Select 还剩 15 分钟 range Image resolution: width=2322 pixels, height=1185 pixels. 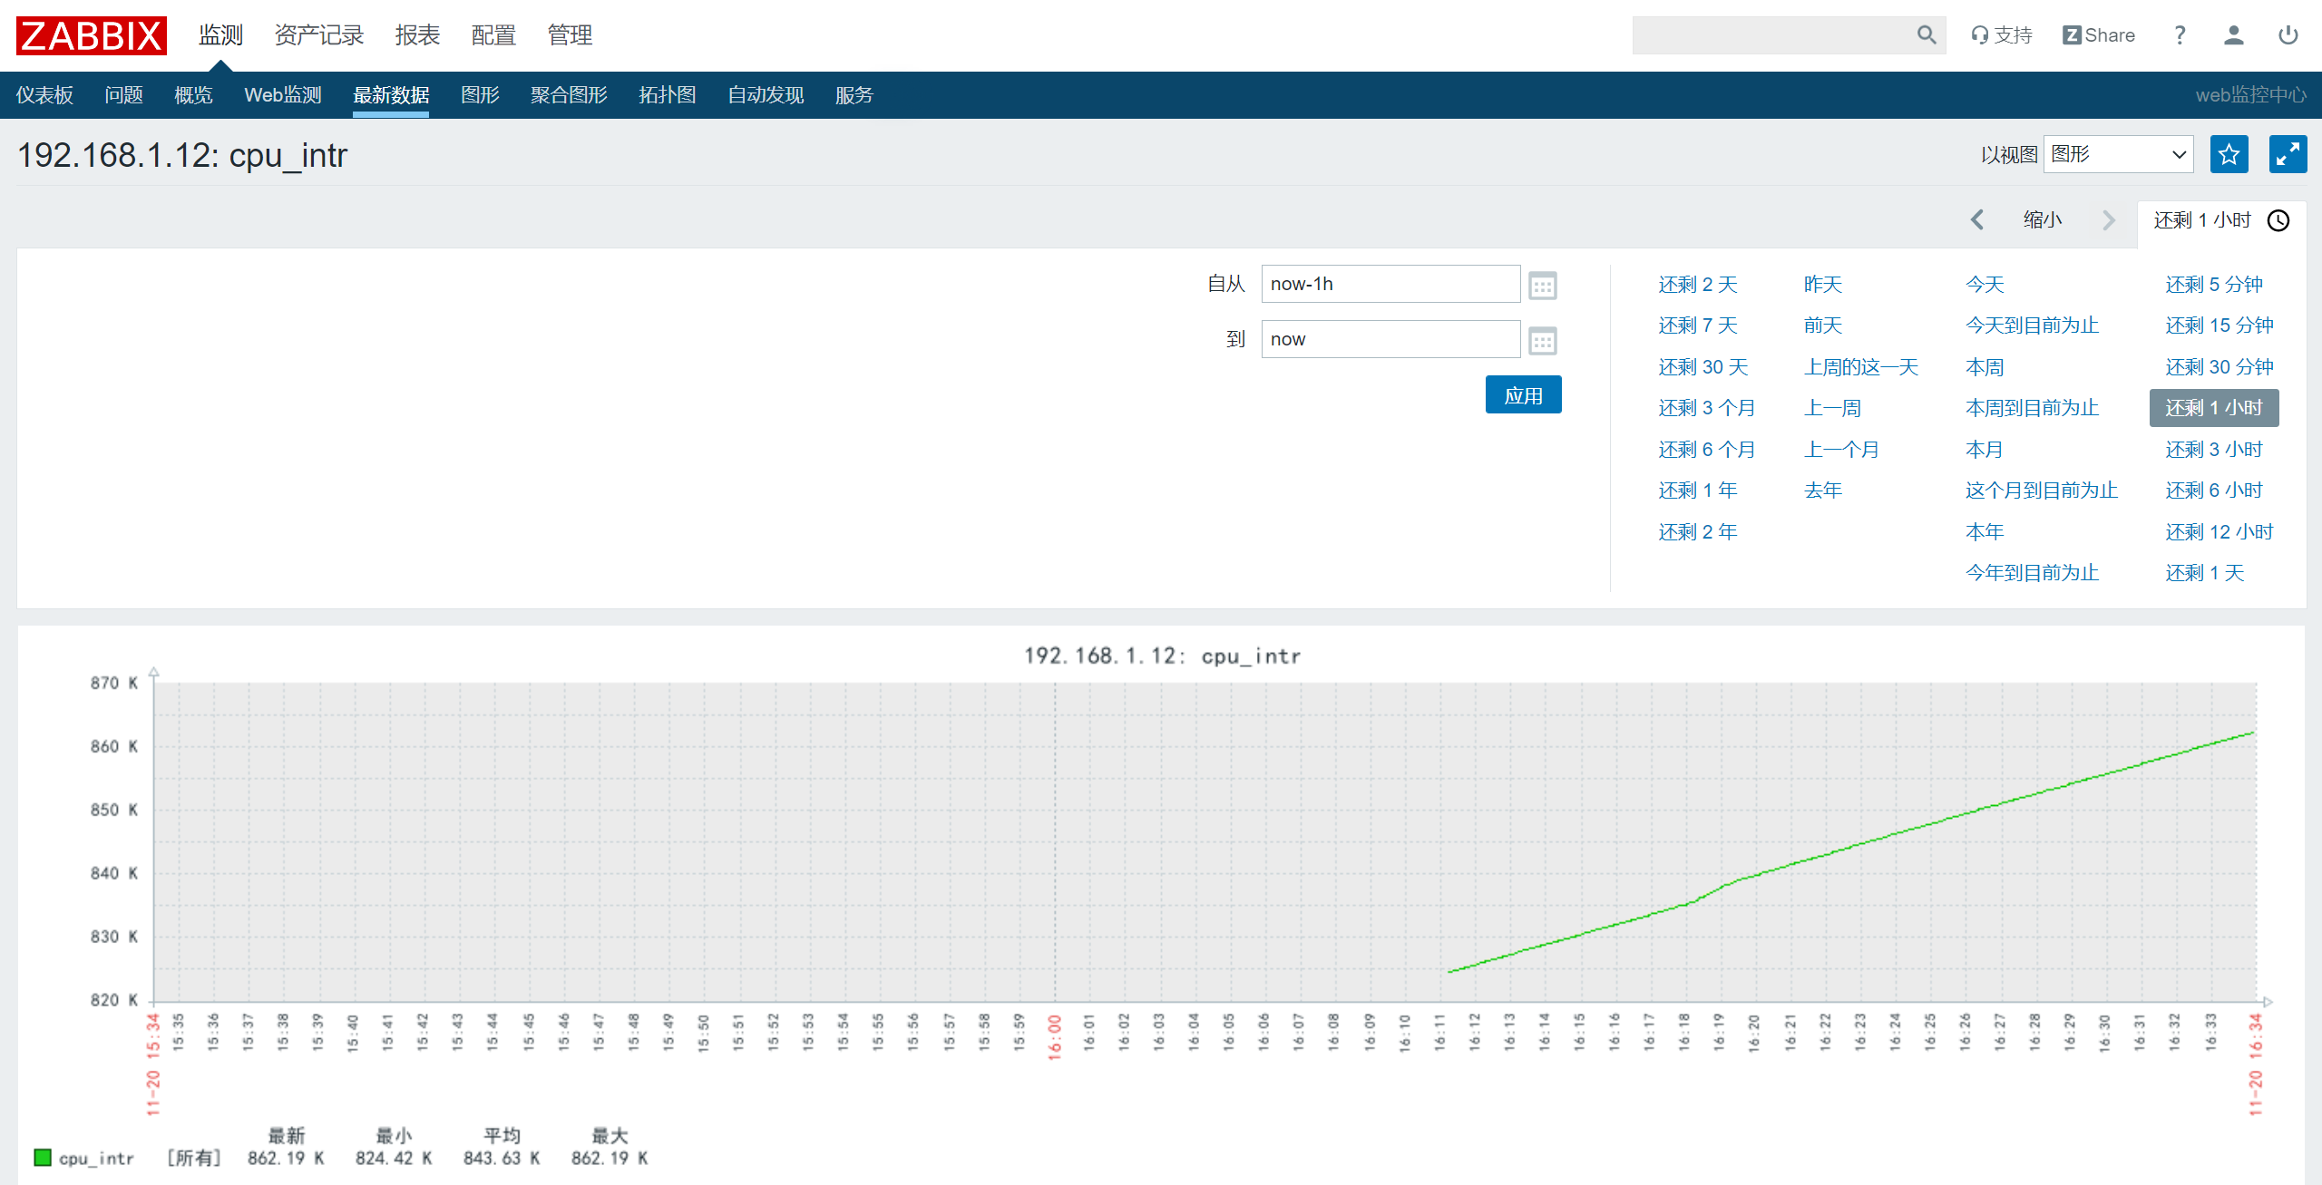(x=2220, y=325)
